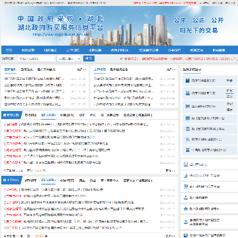This screenshot has height=238, width=238.
Task: Click icon on the two-line sidebar card
Action: pos(186,221)
